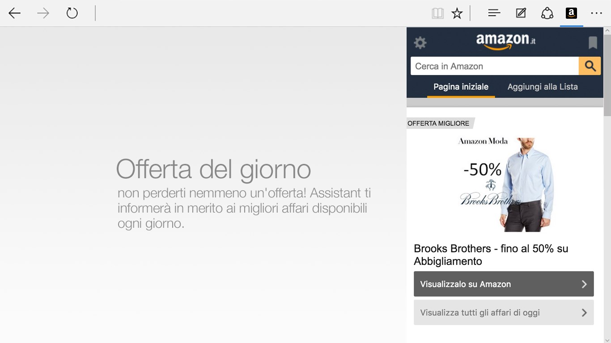The height and width of the screenshot is (343, 611).
Task: Click the Offerta del giorno heading
Action: pyautogui.click(x=213, y=169)
